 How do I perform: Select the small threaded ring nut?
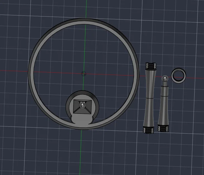178,75
